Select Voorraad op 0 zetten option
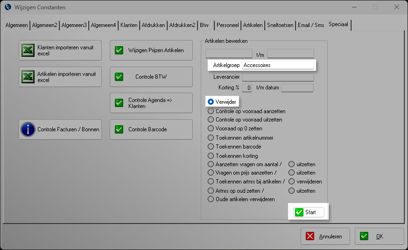 pos(211,128)
